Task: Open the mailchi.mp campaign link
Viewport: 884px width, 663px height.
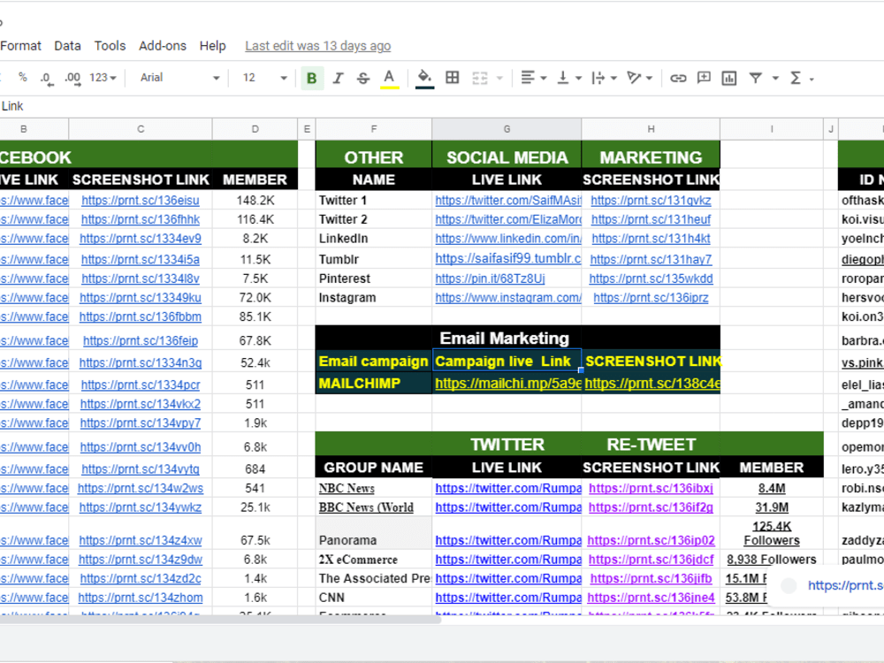Action: coord(508,384)
